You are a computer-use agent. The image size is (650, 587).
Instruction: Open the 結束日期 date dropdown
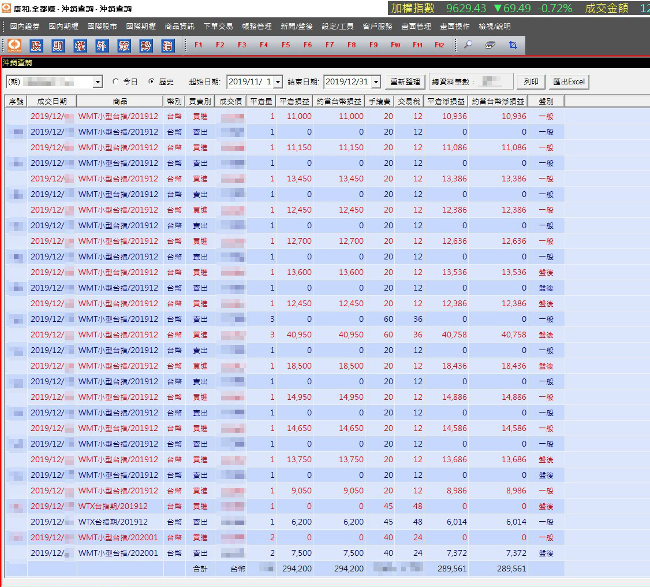(376, 81)
